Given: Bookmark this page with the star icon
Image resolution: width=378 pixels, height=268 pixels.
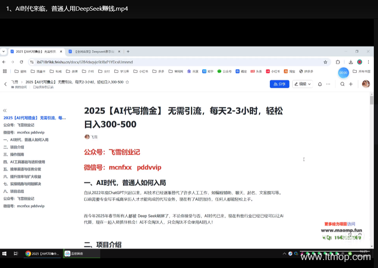Looking at the screenshot, I should click(325, 62).
